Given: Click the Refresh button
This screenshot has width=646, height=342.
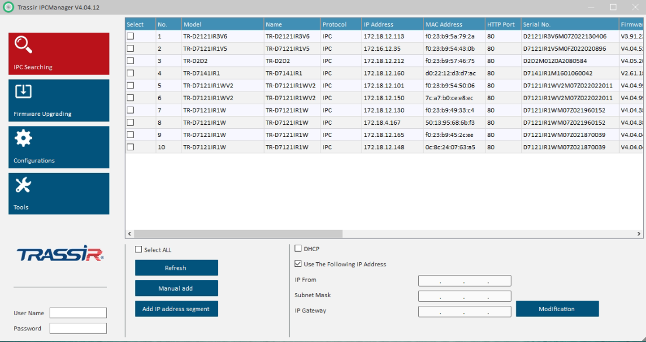Looking at the screenshot, I should coord(176,267).
